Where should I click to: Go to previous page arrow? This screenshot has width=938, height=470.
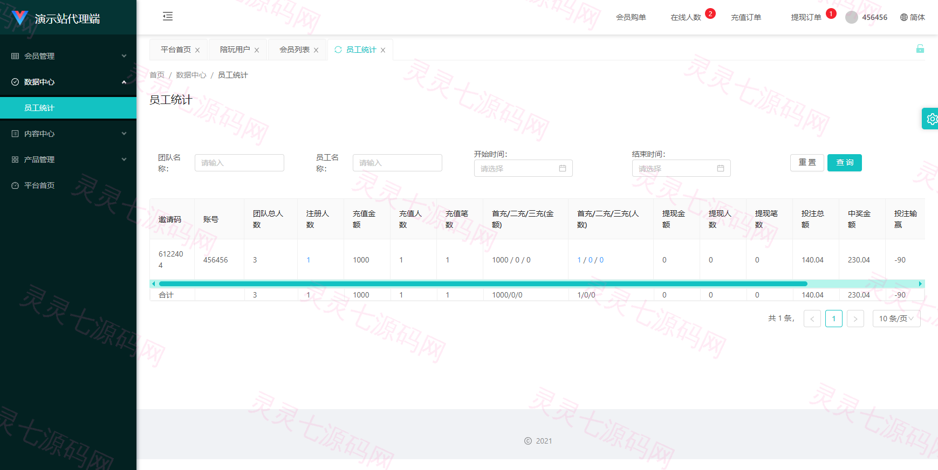tap(812, 319)
